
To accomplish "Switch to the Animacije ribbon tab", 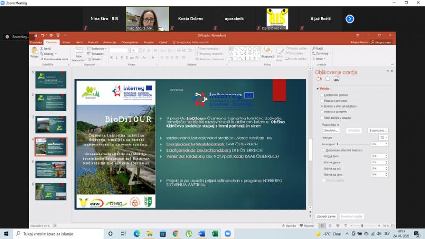I will point(110,42).
